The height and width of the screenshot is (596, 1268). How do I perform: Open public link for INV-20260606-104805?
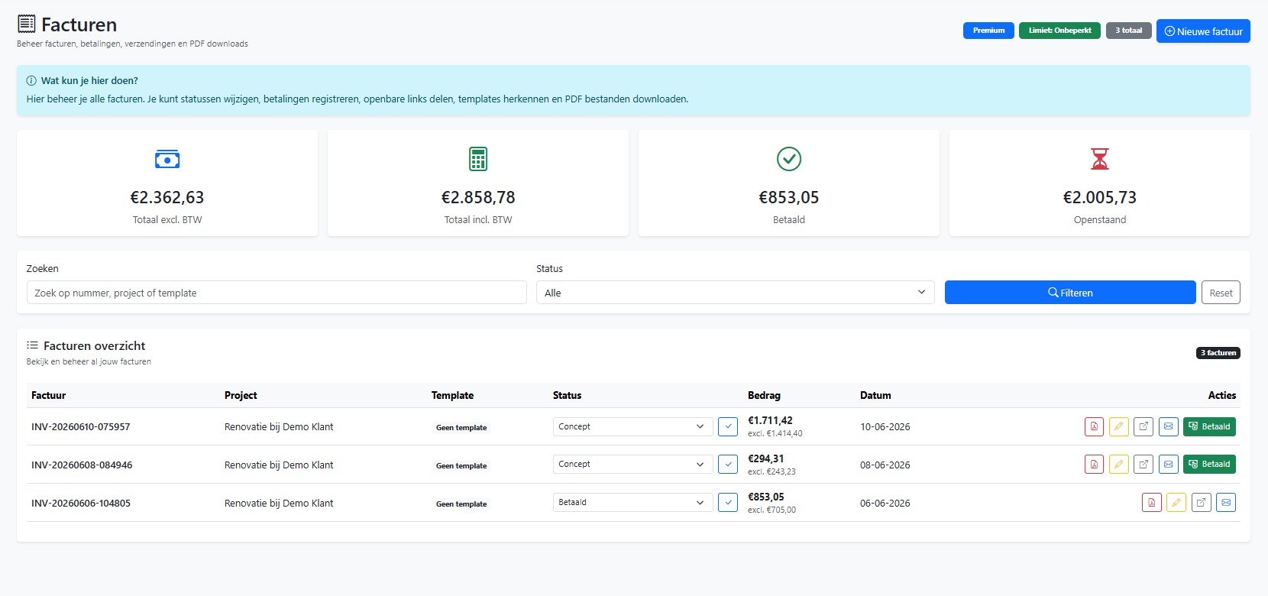(1202, 502)
